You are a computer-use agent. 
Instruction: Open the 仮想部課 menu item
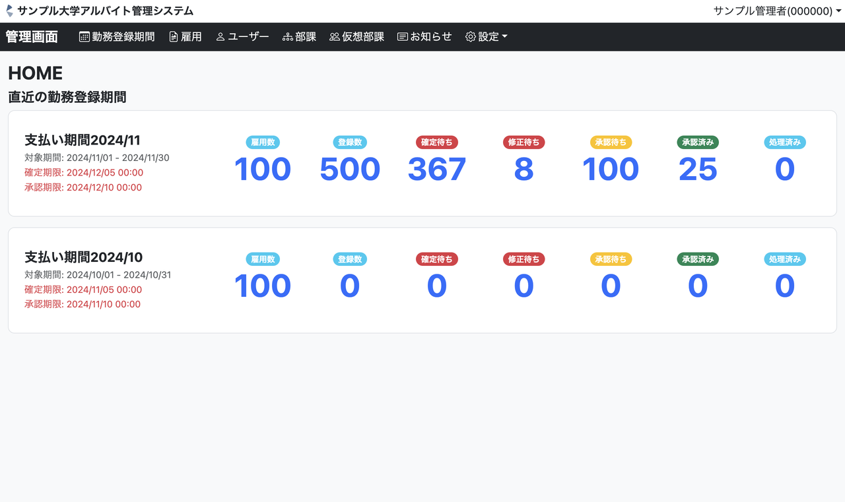pos(357,37)
